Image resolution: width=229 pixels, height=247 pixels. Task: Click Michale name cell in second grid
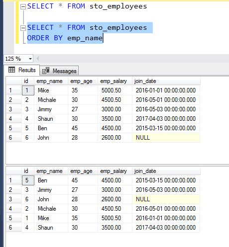tap(51, 209)
